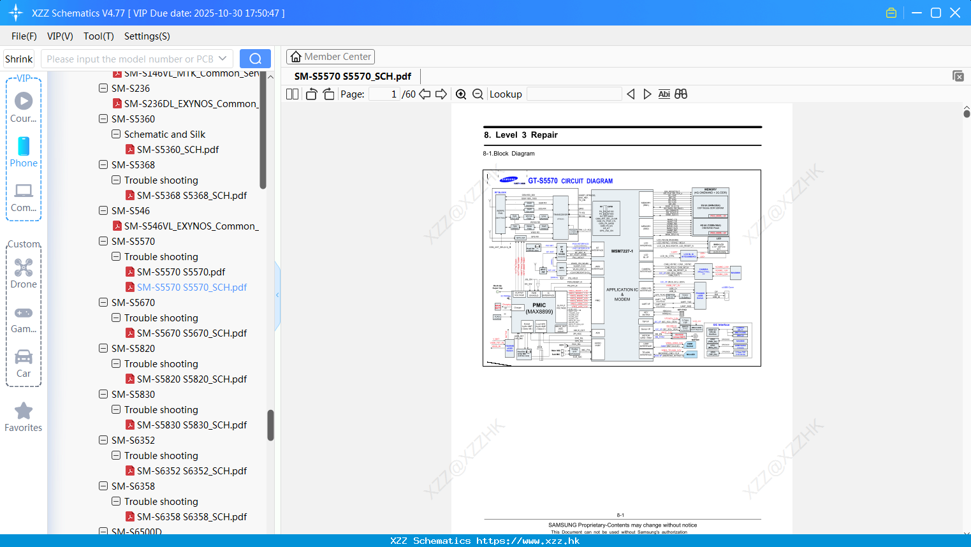This screenshot has height=547, width=971.
Task: Rotate page counterclockwise
Action: point(311,94)
